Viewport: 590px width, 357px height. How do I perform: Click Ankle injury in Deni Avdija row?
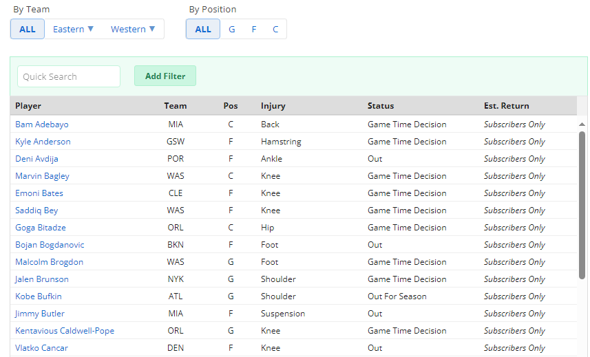coord(271,159)
